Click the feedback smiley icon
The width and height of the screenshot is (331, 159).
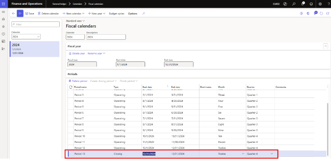[x=311, y=4]
